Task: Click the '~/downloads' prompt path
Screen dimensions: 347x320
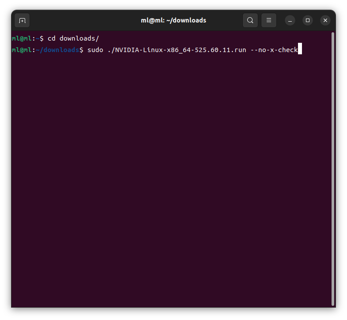Action: [57, 50]
